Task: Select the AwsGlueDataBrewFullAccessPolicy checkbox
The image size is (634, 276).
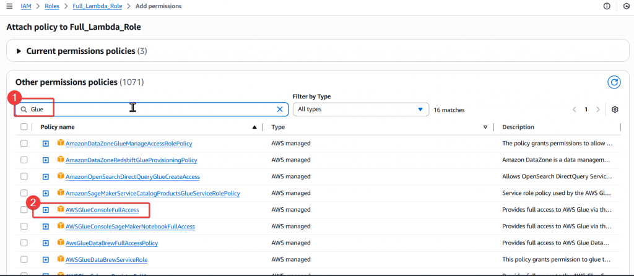Action: 24,243
